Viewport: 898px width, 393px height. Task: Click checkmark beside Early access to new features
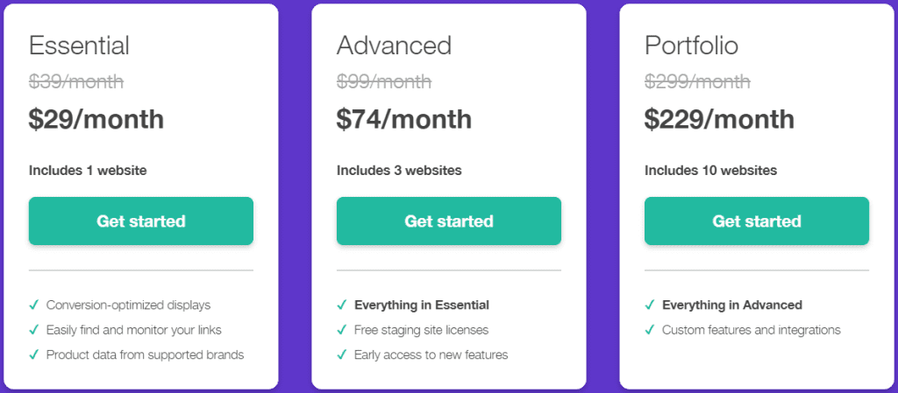[342, 355]
